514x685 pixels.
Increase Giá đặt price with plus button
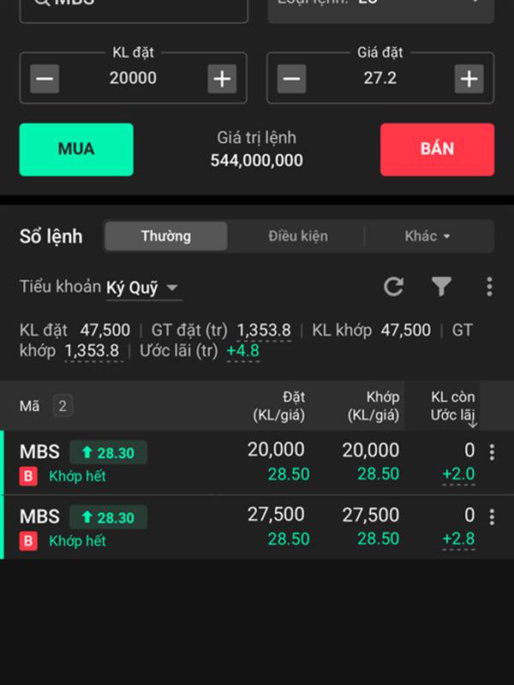[469, 79]
